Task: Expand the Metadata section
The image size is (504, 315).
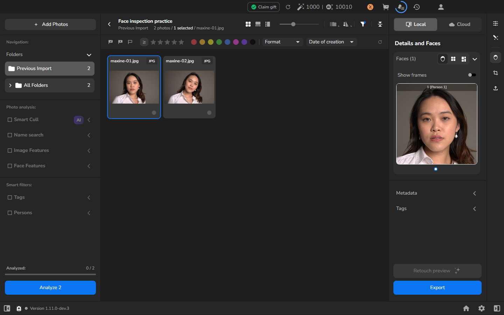Action: [436, 193]
